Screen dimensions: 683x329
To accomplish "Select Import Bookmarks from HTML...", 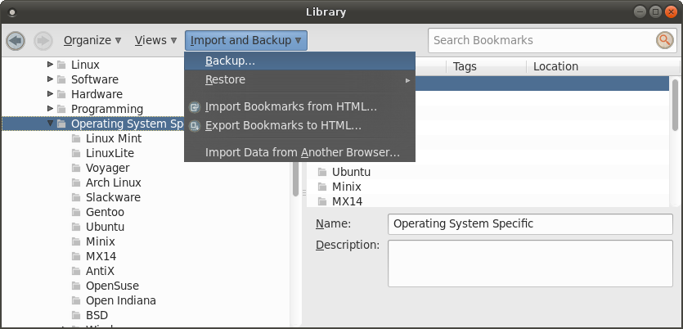I will [x=299, y=106].
